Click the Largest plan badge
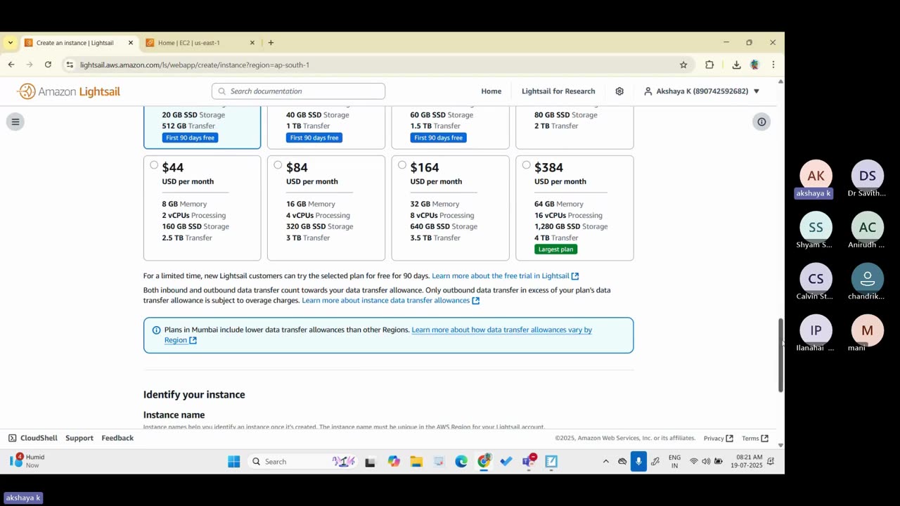This screenshot has width=900, height=506. point(555,249)
